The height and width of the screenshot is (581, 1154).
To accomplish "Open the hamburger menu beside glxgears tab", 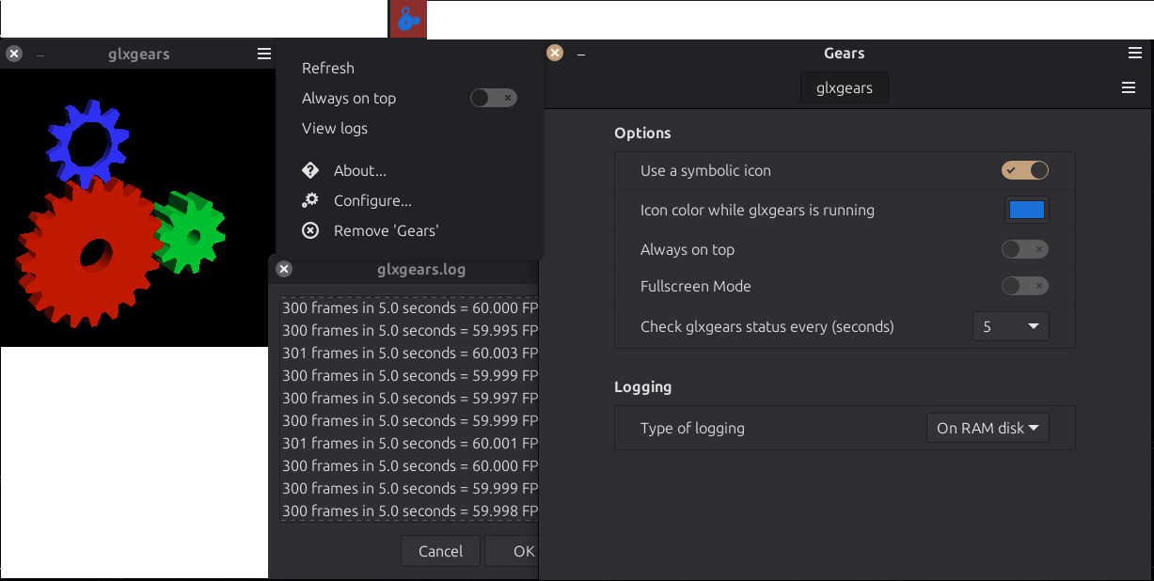I will [1129, 87].
